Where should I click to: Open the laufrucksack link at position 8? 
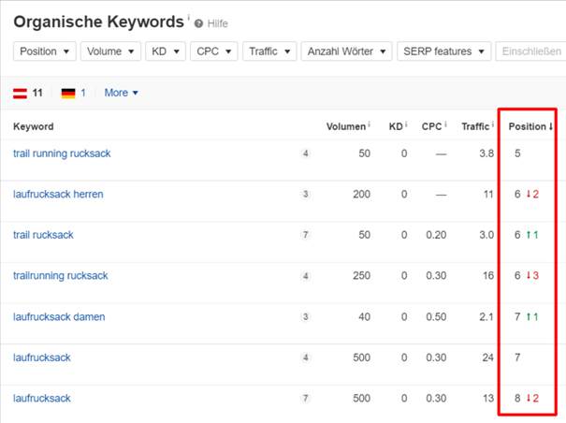pos(42,398)
